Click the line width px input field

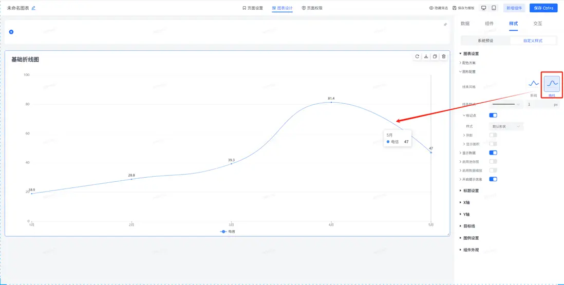point(538,105)
